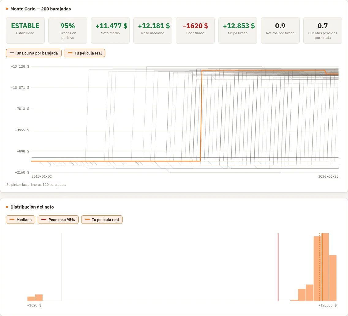Toggle the 'Peor caso 95%' legend chip
The image size is (348, 316).
coord(58,220)
